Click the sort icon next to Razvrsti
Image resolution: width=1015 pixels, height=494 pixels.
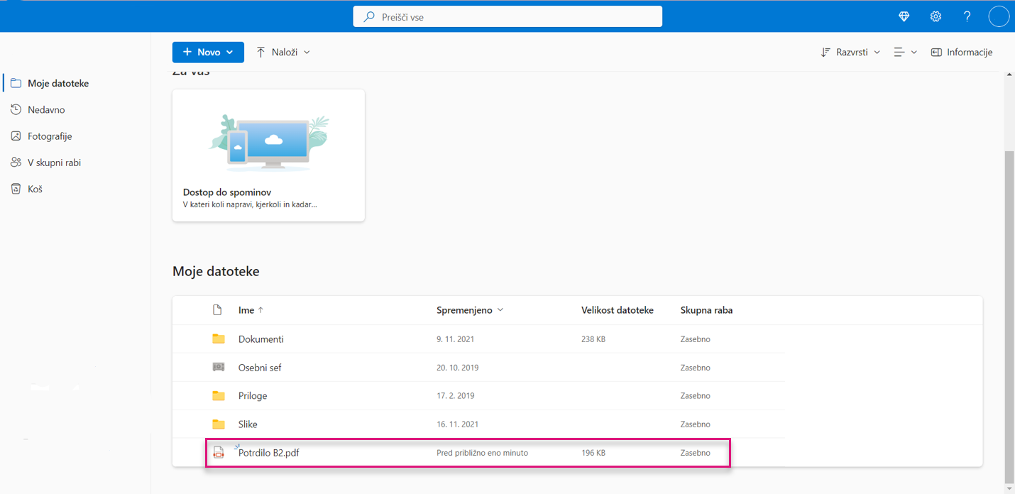click(x=825, y=52)
